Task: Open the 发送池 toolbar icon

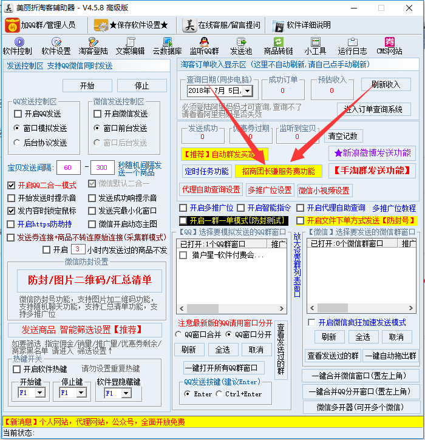Action: point(241,42)
